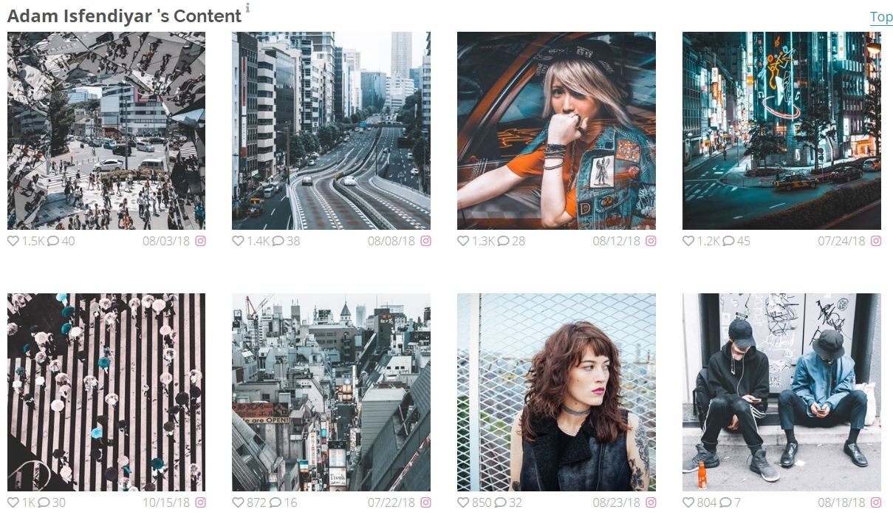The image size is (893, 515).
Task: Click the info icon beside Adam Isfendiyar's Content
Action: [x=247, y=8]
